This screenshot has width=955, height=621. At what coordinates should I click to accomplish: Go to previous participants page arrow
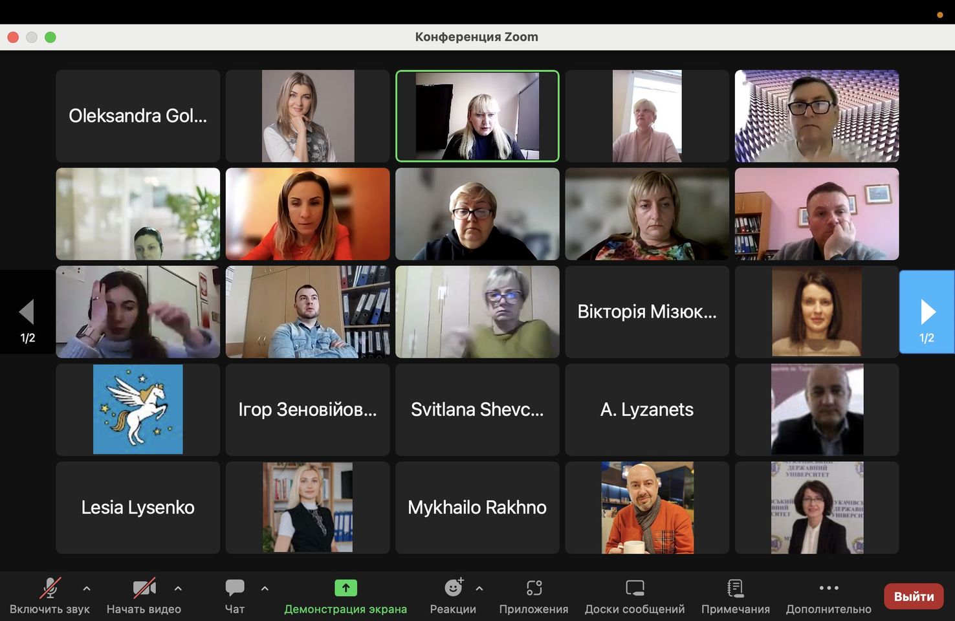[27, 312]
